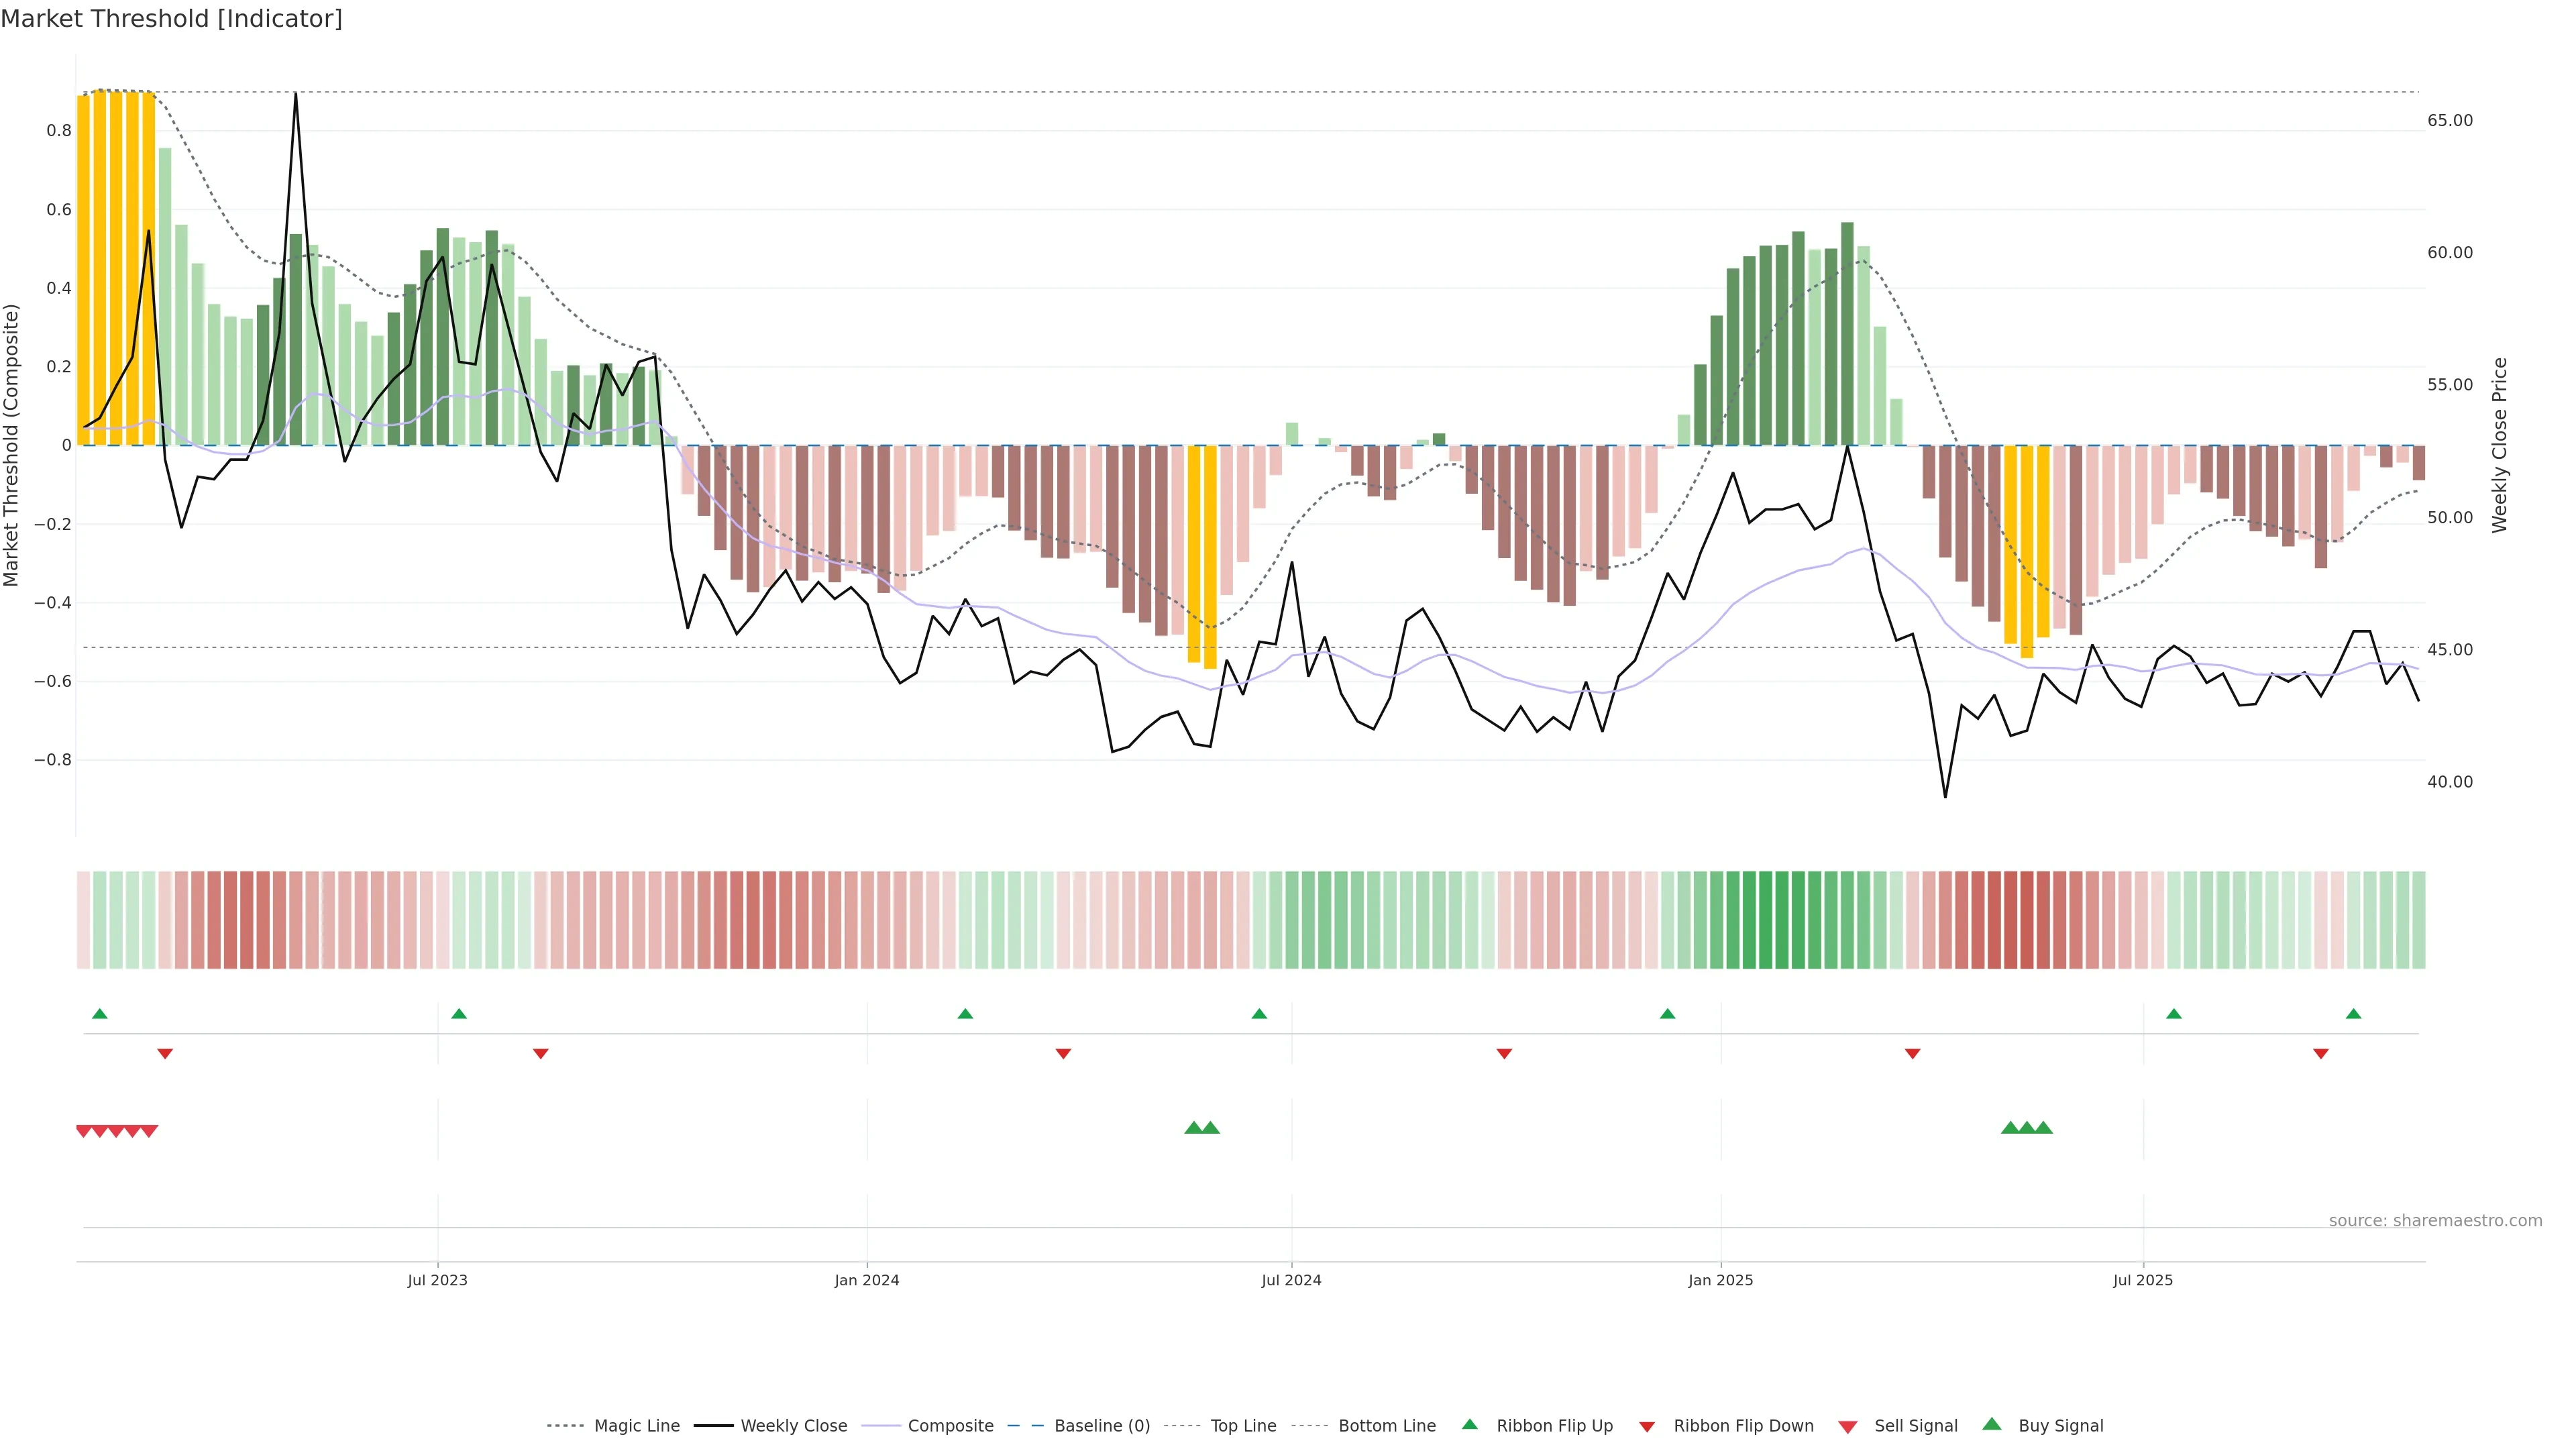
Task: Click the Jan 2024 x-axis label
Action: point(867,1280)
